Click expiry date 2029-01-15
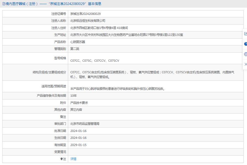 coord(78,145)
